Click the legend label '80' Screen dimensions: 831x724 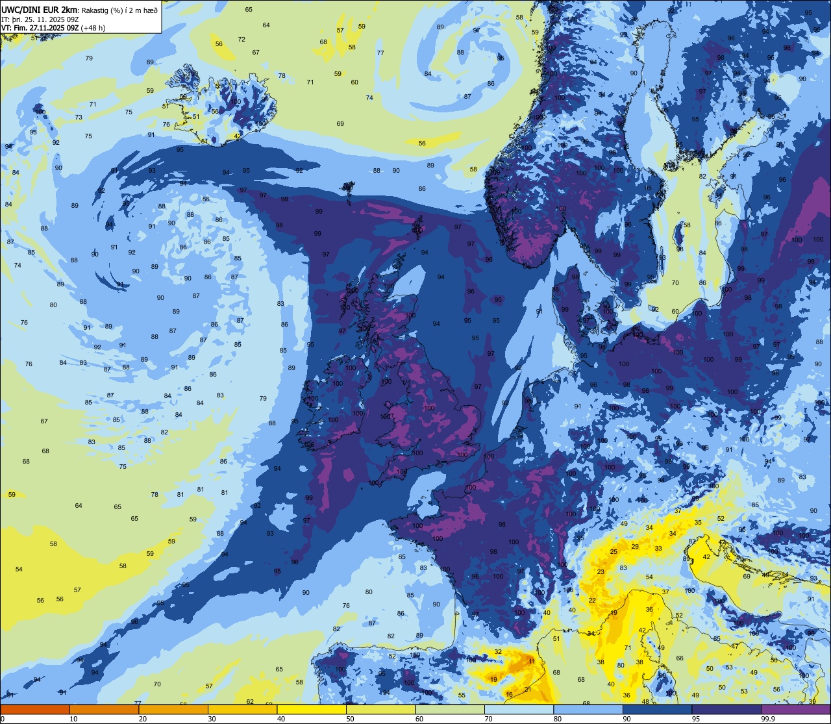[558, 719]
